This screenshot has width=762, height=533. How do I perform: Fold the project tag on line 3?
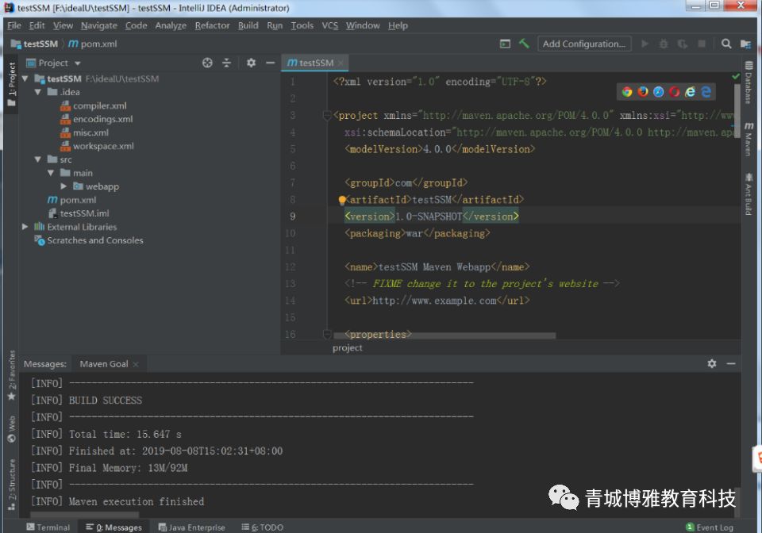point(327,115)
